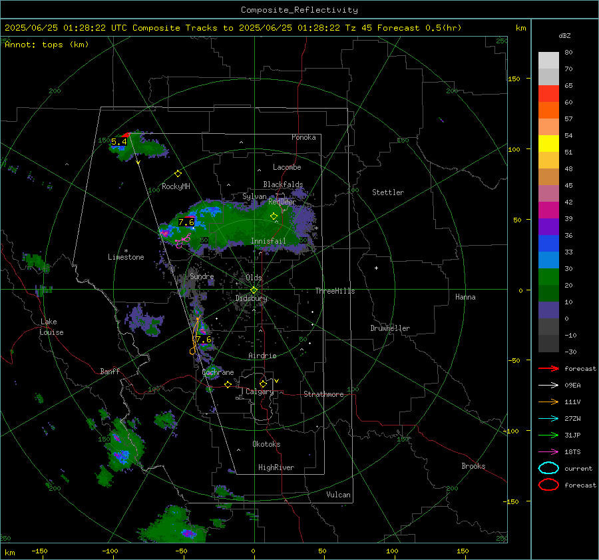Click yellow radar-center diamond above Didsbury

254,290
